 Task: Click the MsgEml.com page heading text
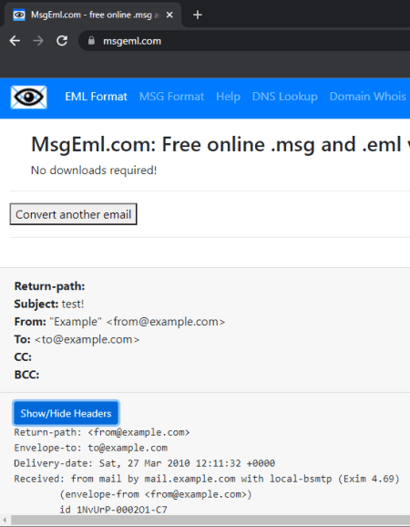(x=220, y=145)
